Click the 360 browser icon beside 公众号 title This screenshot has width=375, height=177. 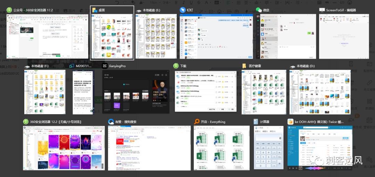pos(9,10)
